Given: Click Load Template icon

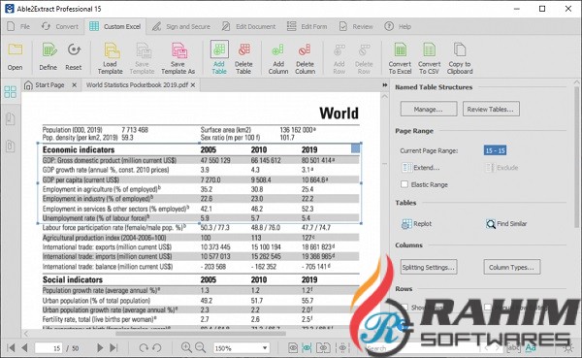Looking at the screenshot, I should pyautogui.click(x=112, y=50).
